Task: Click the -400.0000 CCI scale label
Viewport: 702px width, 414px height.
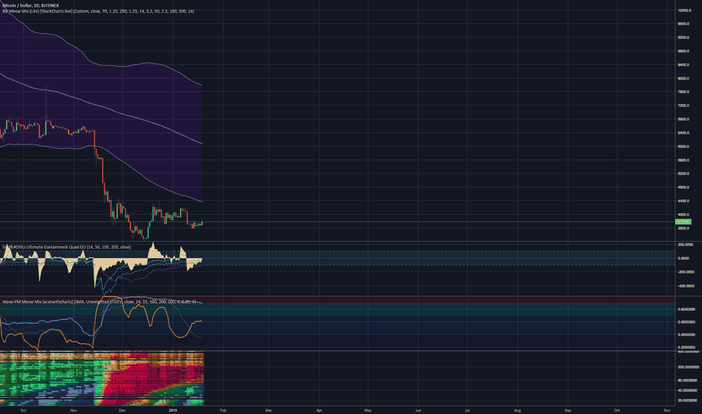Action: coord(685,286)
